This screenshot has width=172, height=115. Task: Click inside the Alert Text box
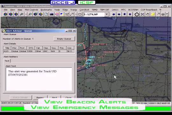[39, 79]
